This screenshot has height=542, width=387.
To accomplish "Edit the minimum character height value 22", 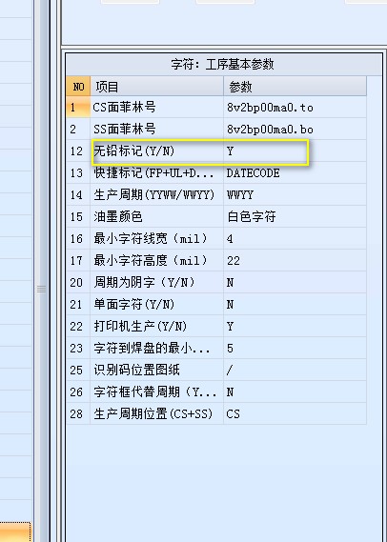I will tap(295, 261).
